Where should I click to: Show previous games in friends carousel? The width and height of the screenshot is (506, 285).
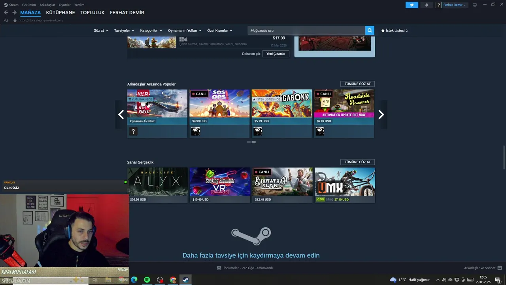121,114
